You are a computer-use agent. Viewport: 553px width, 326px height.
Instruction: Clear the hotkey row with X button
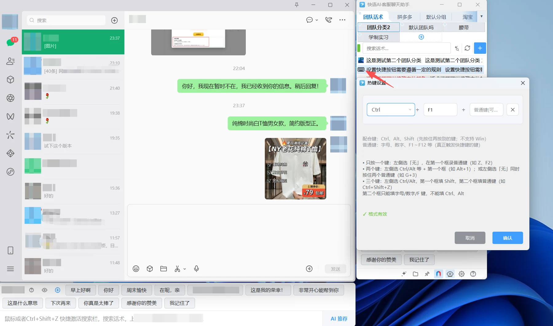click(x=512, y=110)
